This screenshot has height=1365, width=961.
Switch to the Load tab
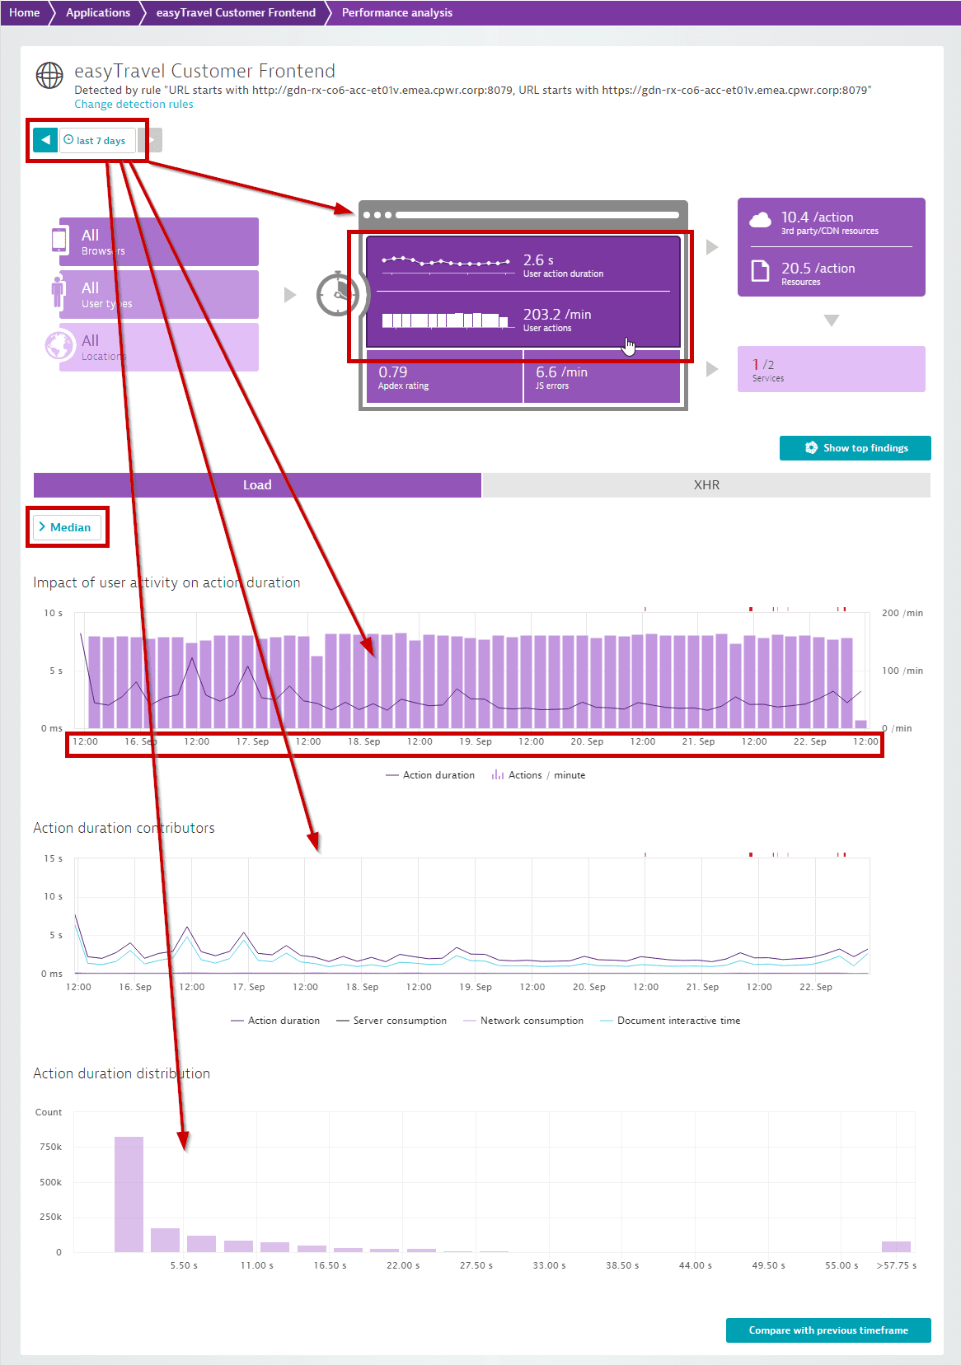257,485
